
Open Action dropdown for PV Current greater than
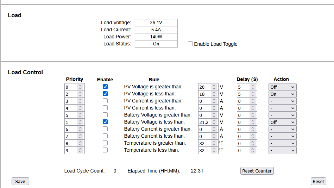[283, 101]
